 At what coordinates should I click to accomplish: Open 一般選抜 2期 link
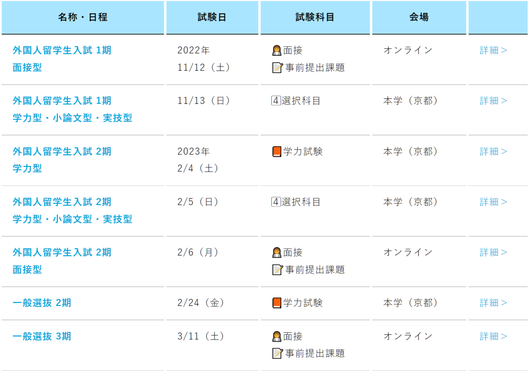pyautogui.click(x=42, y=303)
